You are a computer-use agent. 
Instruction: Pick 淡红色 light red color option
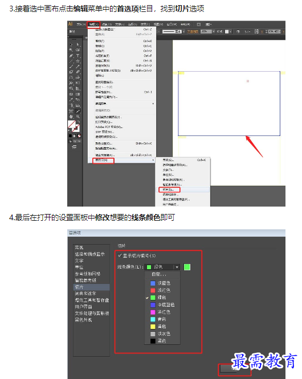click(x=162, y=290)
